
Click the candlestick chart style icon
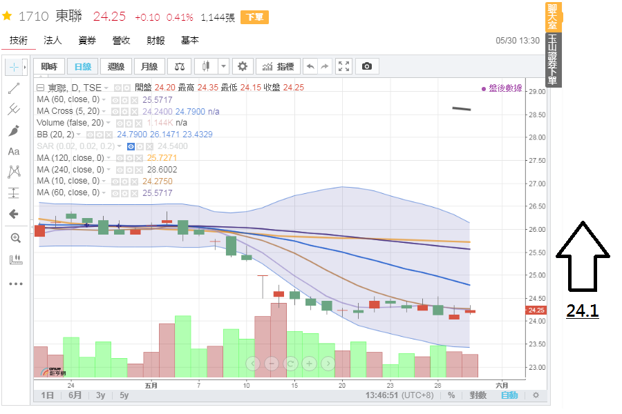205,66
